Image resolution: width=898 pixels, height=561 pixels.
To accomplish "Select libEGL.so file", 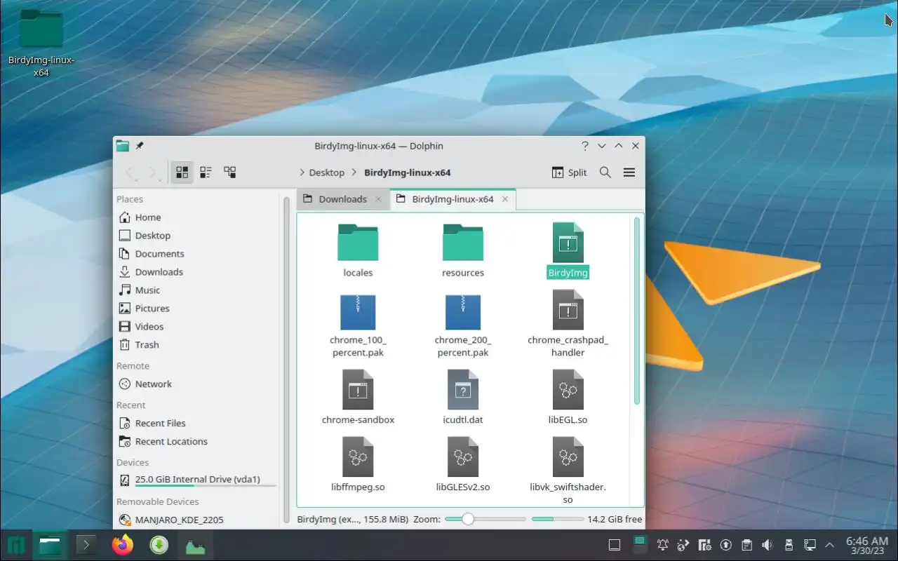I will pyautogui.click(x=568, y=398).
